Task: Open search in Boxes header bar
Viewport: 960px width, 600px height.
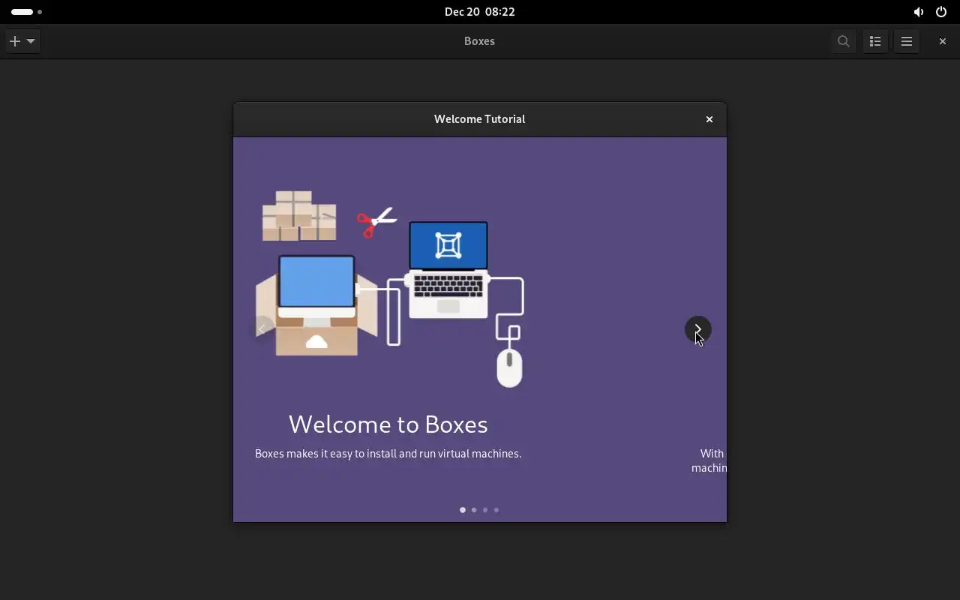Action: (844, 41)
